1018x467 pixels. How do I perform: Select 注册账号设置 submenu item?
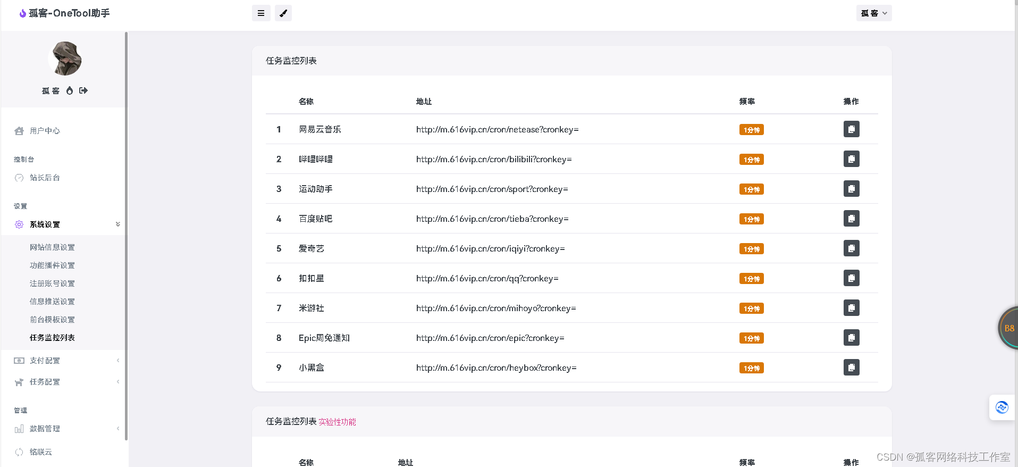pos(52,283)
